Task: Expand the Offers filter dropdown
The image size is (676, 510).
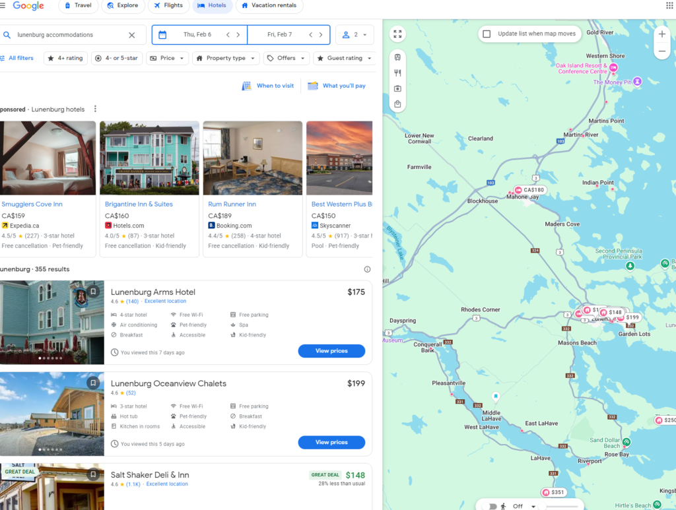Action: (287, 58)
